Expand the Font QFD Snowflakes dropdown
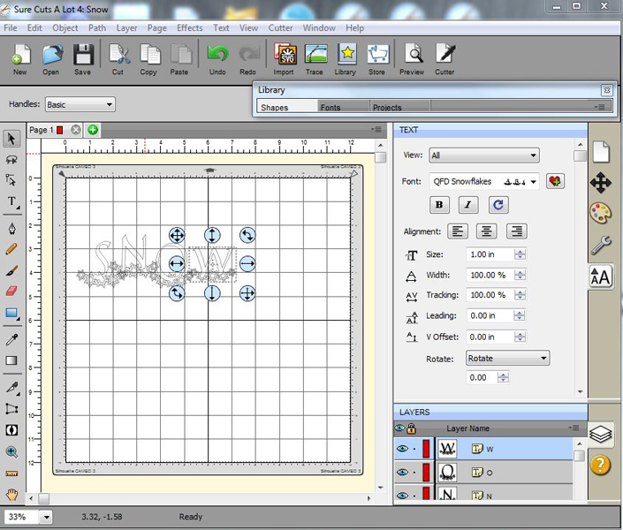This screenshot has width=623, height=530. 485,182
